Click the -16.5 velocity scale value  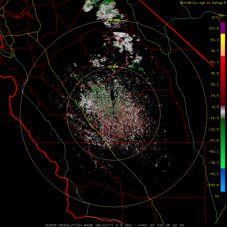(x=214, y=118)
